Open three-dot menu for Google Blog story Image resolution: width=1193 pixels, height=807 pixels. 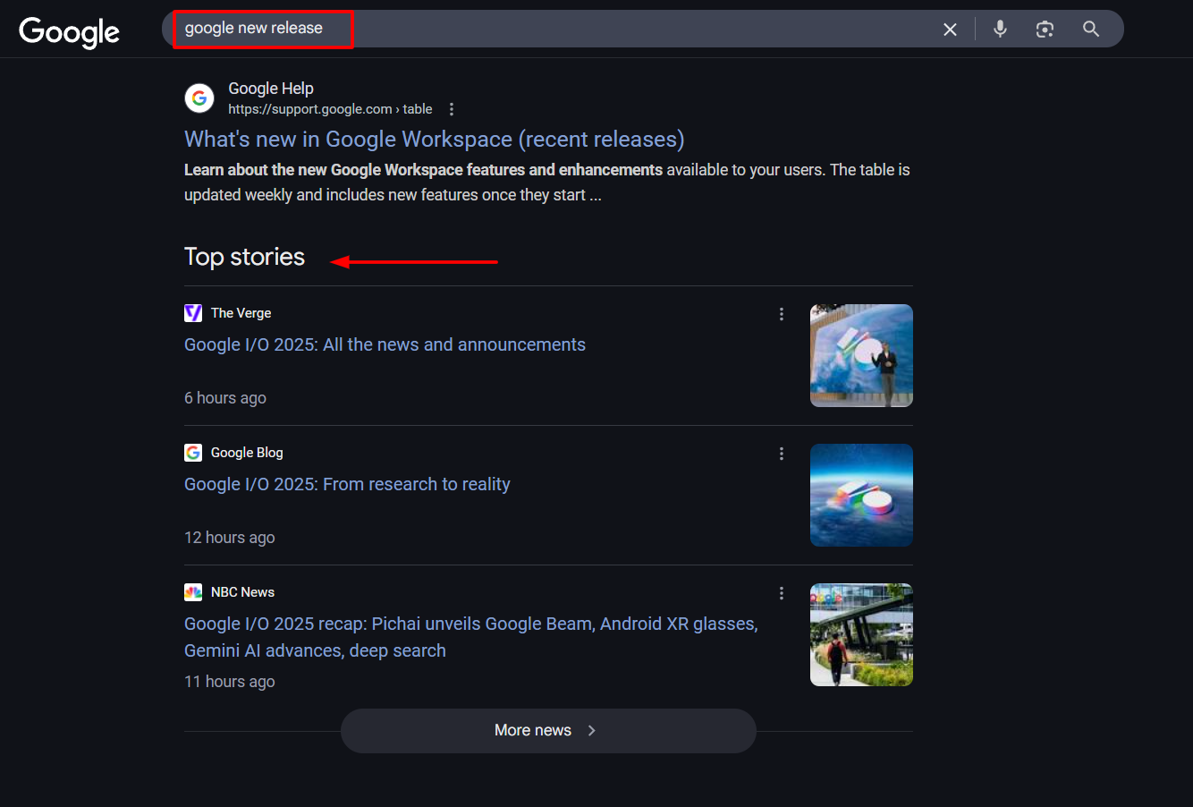782,454
